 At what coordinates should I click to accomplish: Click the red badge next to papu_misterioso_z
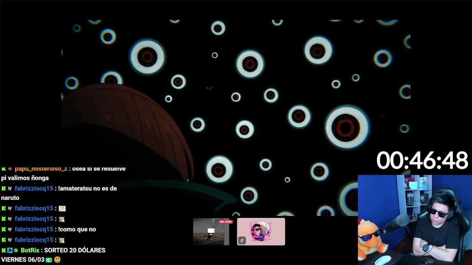click(10, 169)
